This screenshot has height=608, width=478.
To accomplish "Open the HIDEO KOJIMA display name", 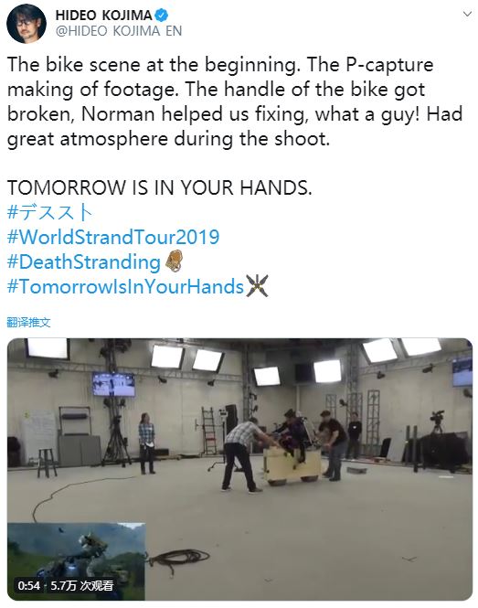I will pos(103,16).
